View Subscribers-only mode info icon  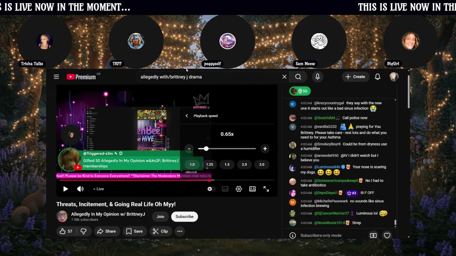click(292, 235)
